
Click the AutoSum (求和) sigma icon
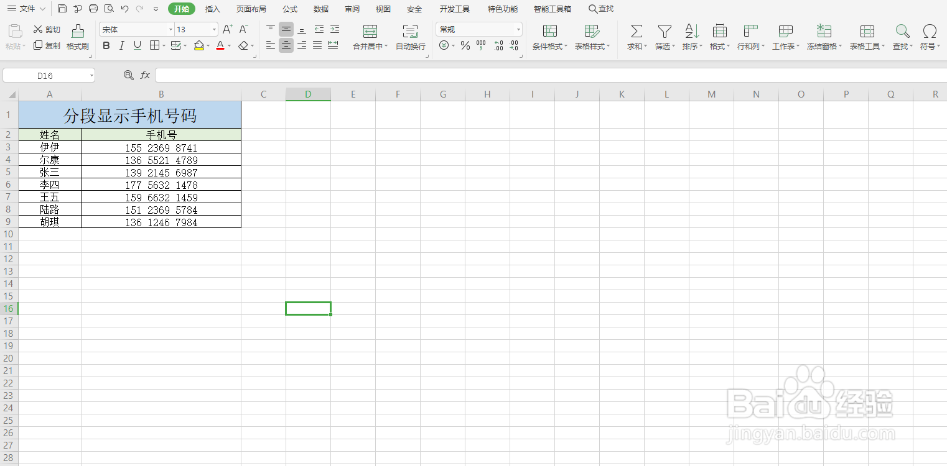[637, 31]
